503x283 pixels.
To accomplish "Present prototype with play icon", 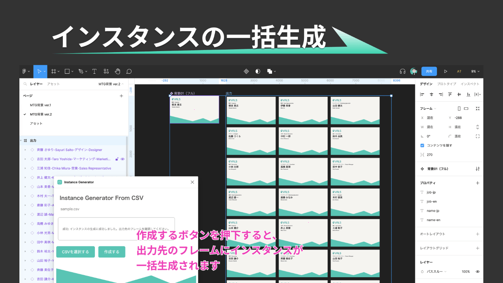I will [x=446, y=72].
